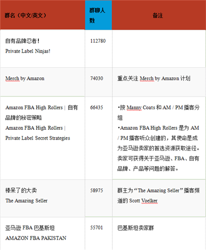Select the line '品牌、产品等问题的解答。'
This screenshot has height=250, width=206.
coord(148,169)
